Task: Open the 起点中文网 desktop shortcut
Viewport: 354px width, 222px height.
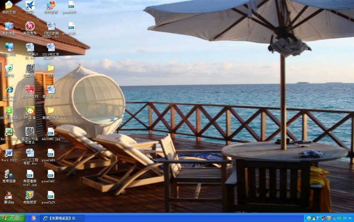Action: (30, 90)
